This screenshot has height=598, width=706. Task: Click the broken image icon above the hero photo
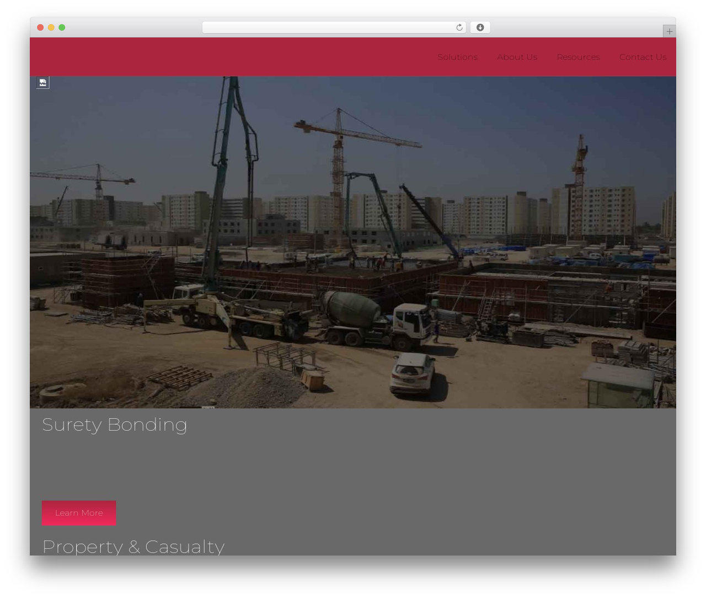43,83
